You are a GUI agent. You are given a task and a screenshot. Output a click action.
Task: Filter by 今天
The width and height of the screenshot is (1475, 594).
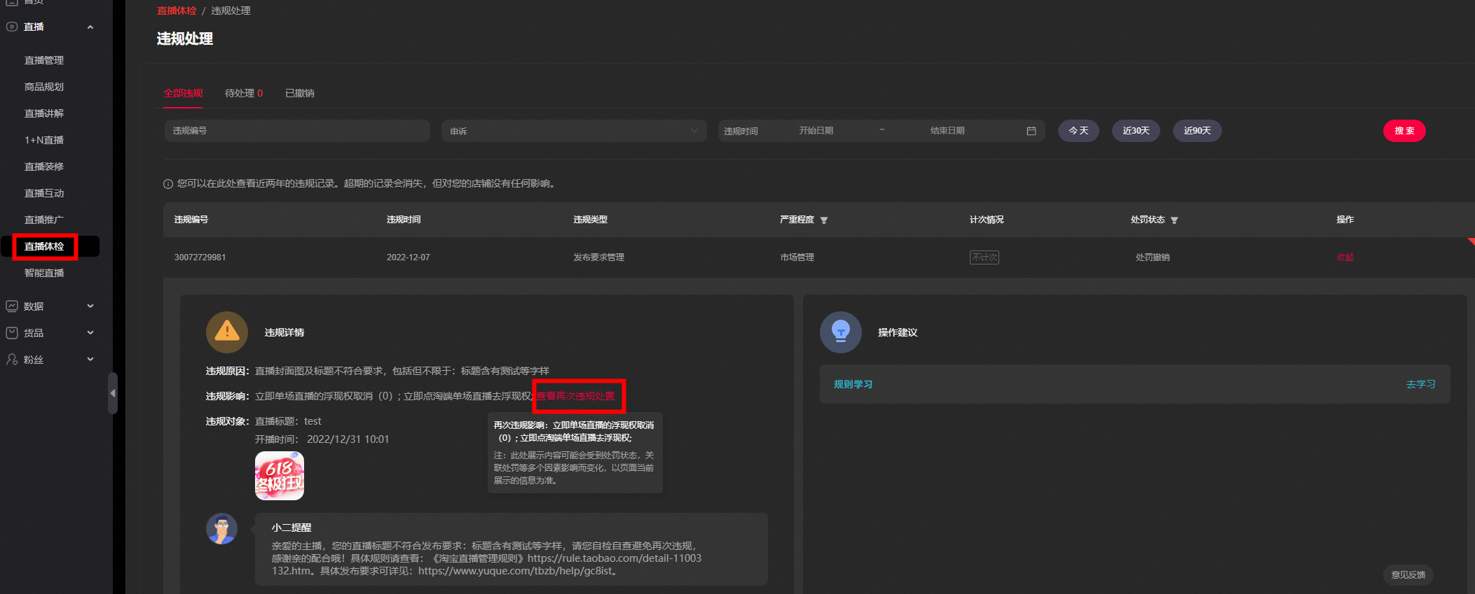pos(1078,131)
